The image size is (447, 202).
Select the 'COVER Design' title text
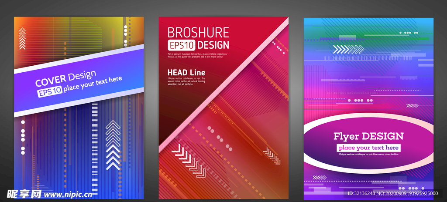(65, 79)
